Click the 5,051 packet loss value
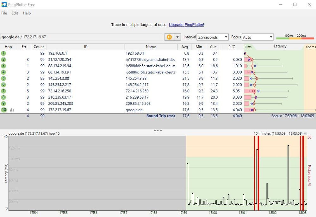 click(237, 91)
